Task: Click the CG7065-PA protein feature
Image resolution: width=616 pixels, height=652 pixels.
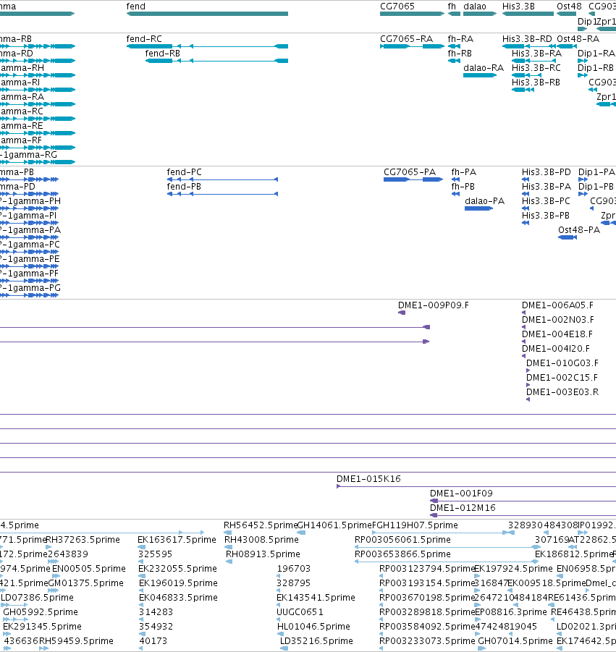Action: pyautogui.click(x=413, y=179)
